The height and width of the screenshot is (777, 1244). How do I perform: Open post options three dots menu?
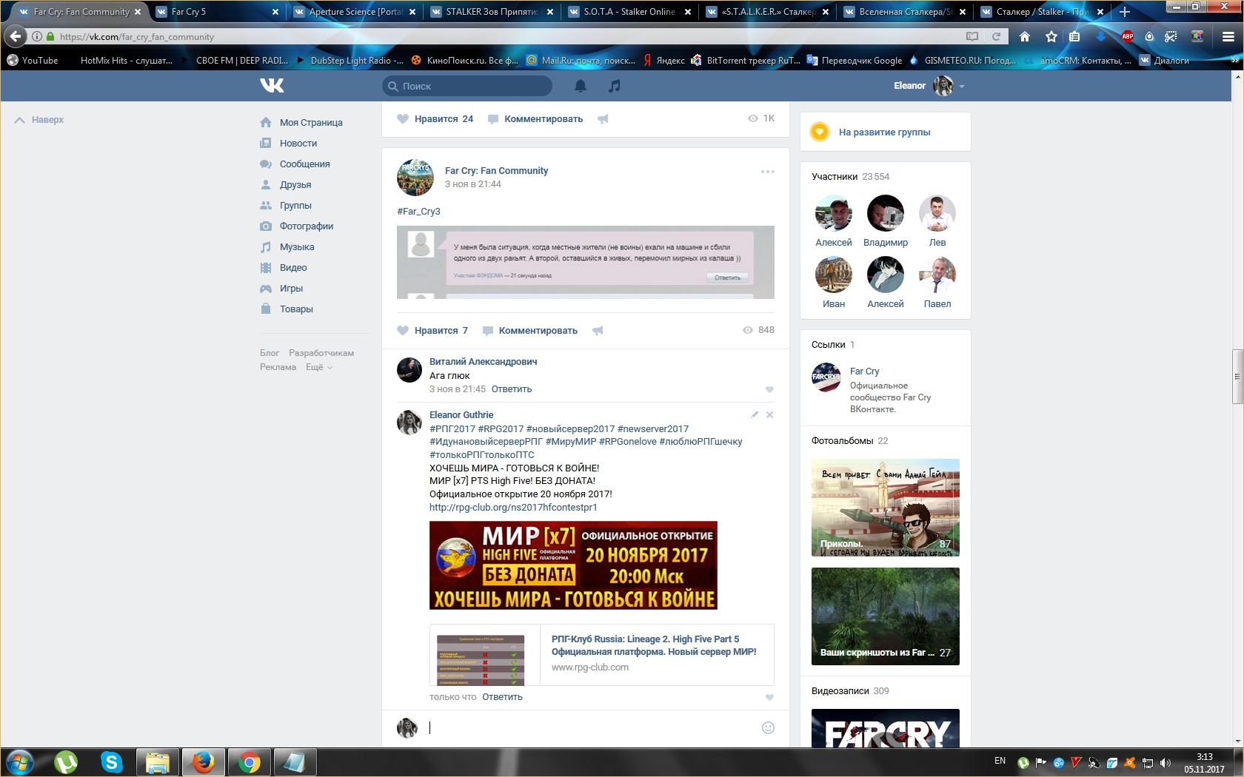click(x=768, y=172)
